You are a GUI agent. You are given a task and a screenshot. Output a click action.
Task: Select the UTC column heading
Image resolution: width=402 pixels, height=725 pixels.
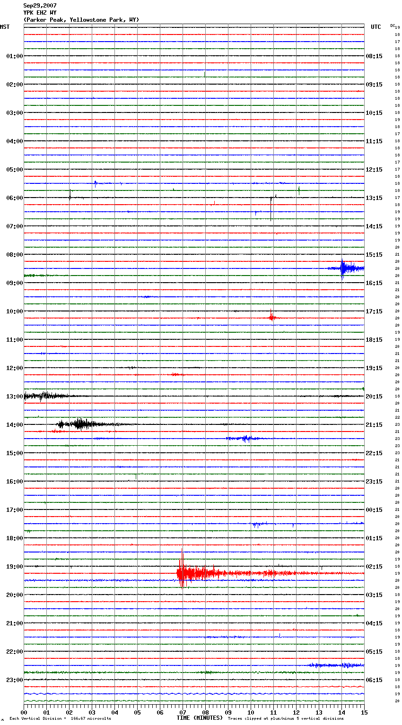click(376, 27)
